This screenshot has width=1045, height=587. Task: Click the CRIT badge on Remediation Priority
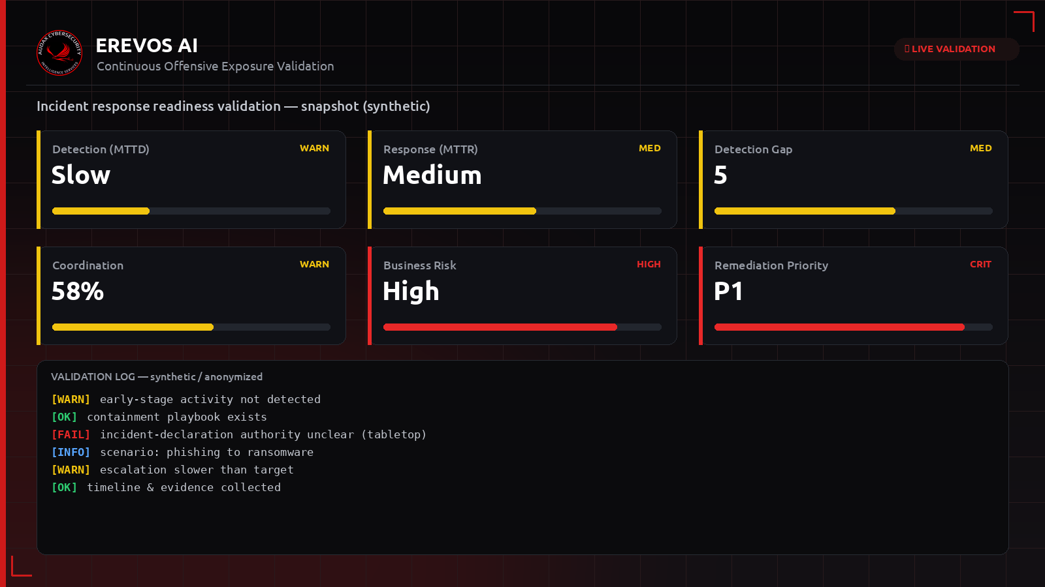980,264
